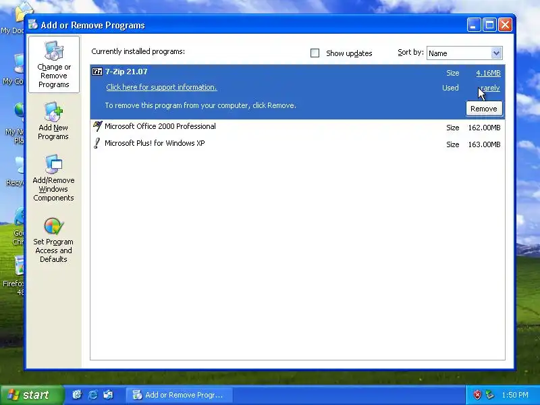
Task: Open Add/Remove Windows Components
Action: pos(53,178)
